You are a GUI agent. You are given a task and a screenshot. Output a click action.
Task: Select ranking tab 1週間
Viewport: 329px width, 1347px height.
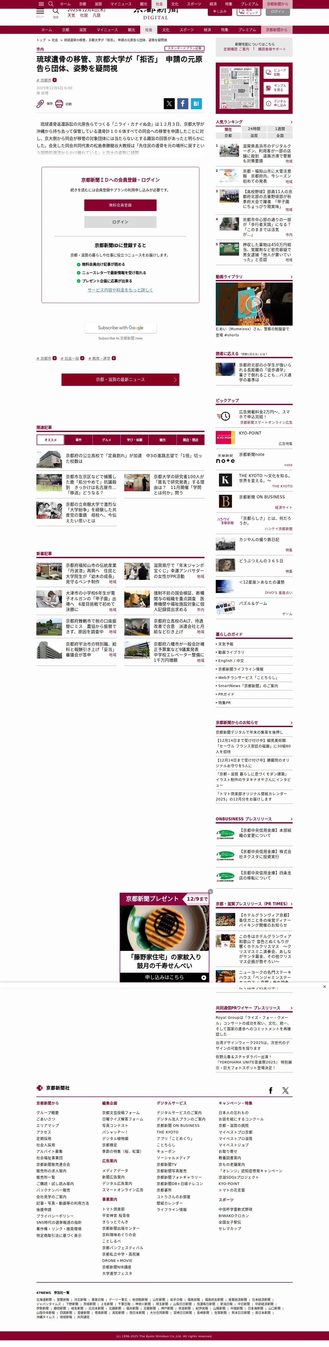280,129
